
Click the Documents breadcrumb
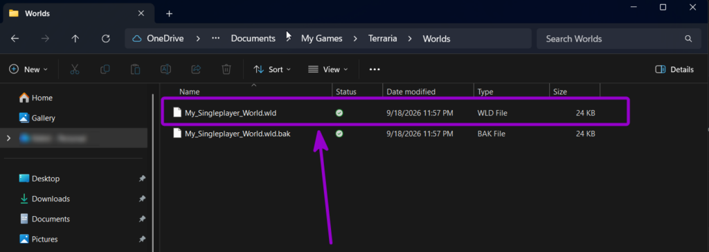point(253,39)
